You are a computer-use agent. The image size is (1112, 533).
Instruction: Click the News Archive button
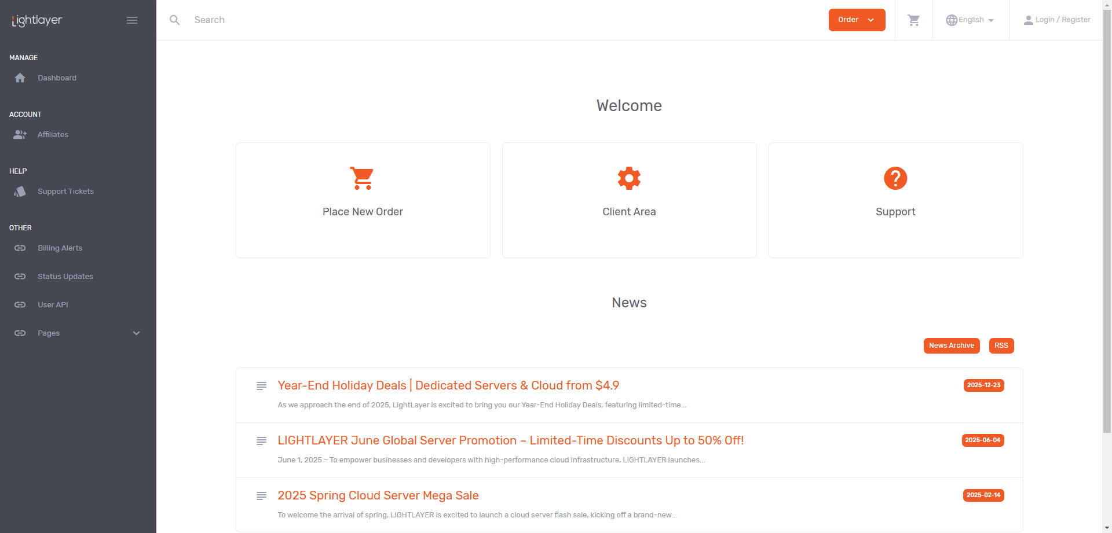(x=951, y=345)
